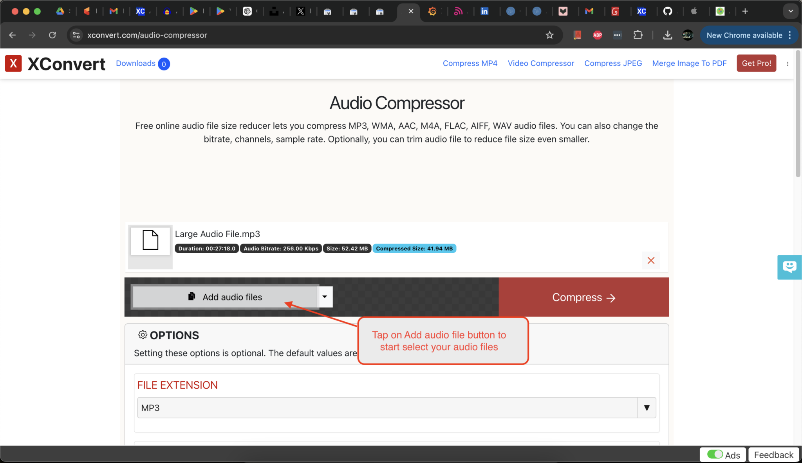Open the extensions puzzle-piece menu

click(x=638, y=35)
